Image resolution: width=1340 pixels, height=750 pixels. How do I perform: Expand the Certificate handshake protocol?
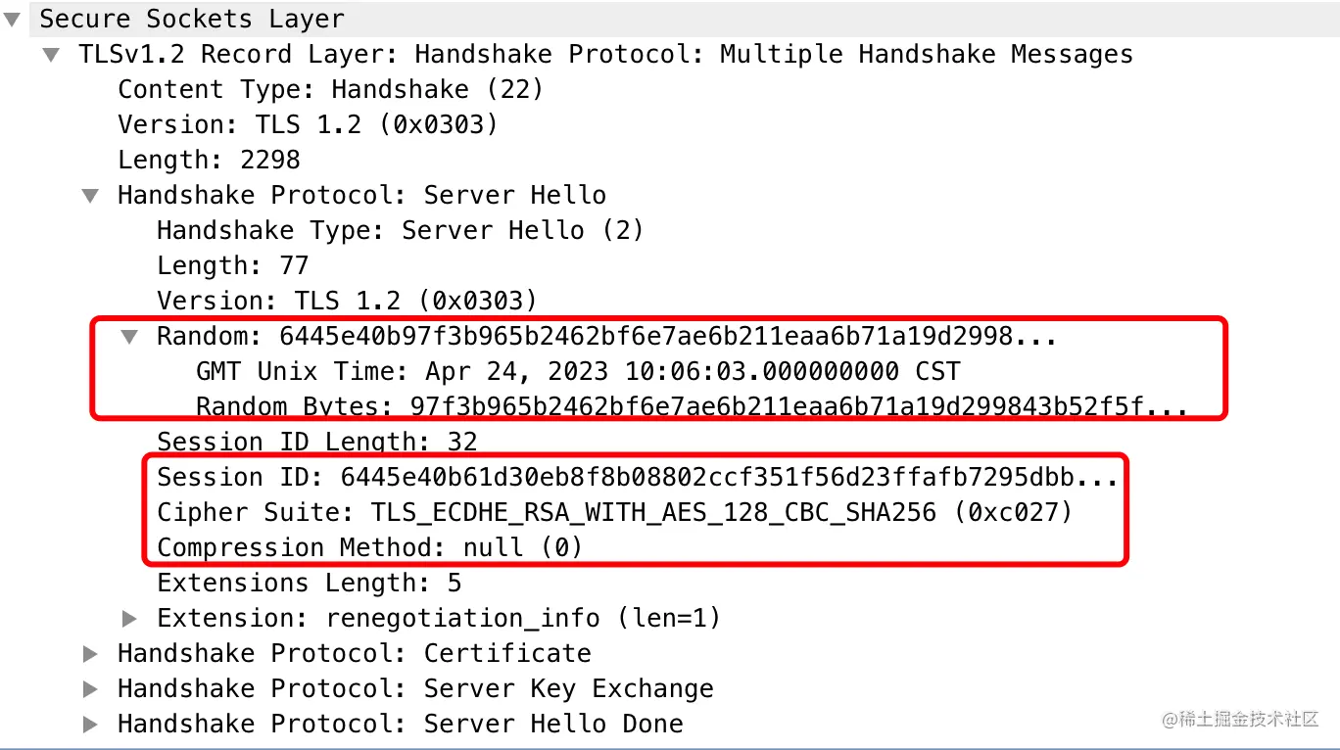click(x=89, y=653)
